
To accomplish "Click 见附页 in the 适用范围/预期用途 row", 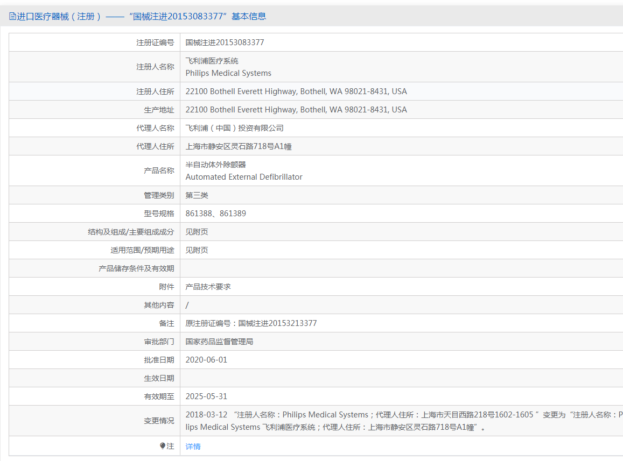I will (197, 250).
